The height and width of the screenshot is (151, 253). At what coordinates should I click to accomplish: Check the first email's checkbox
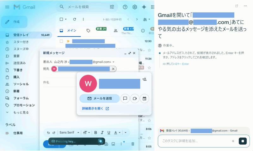click(x=62, y=41)
